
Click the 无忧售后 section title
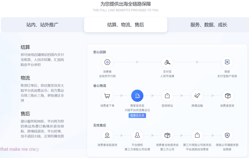(100, 125)
